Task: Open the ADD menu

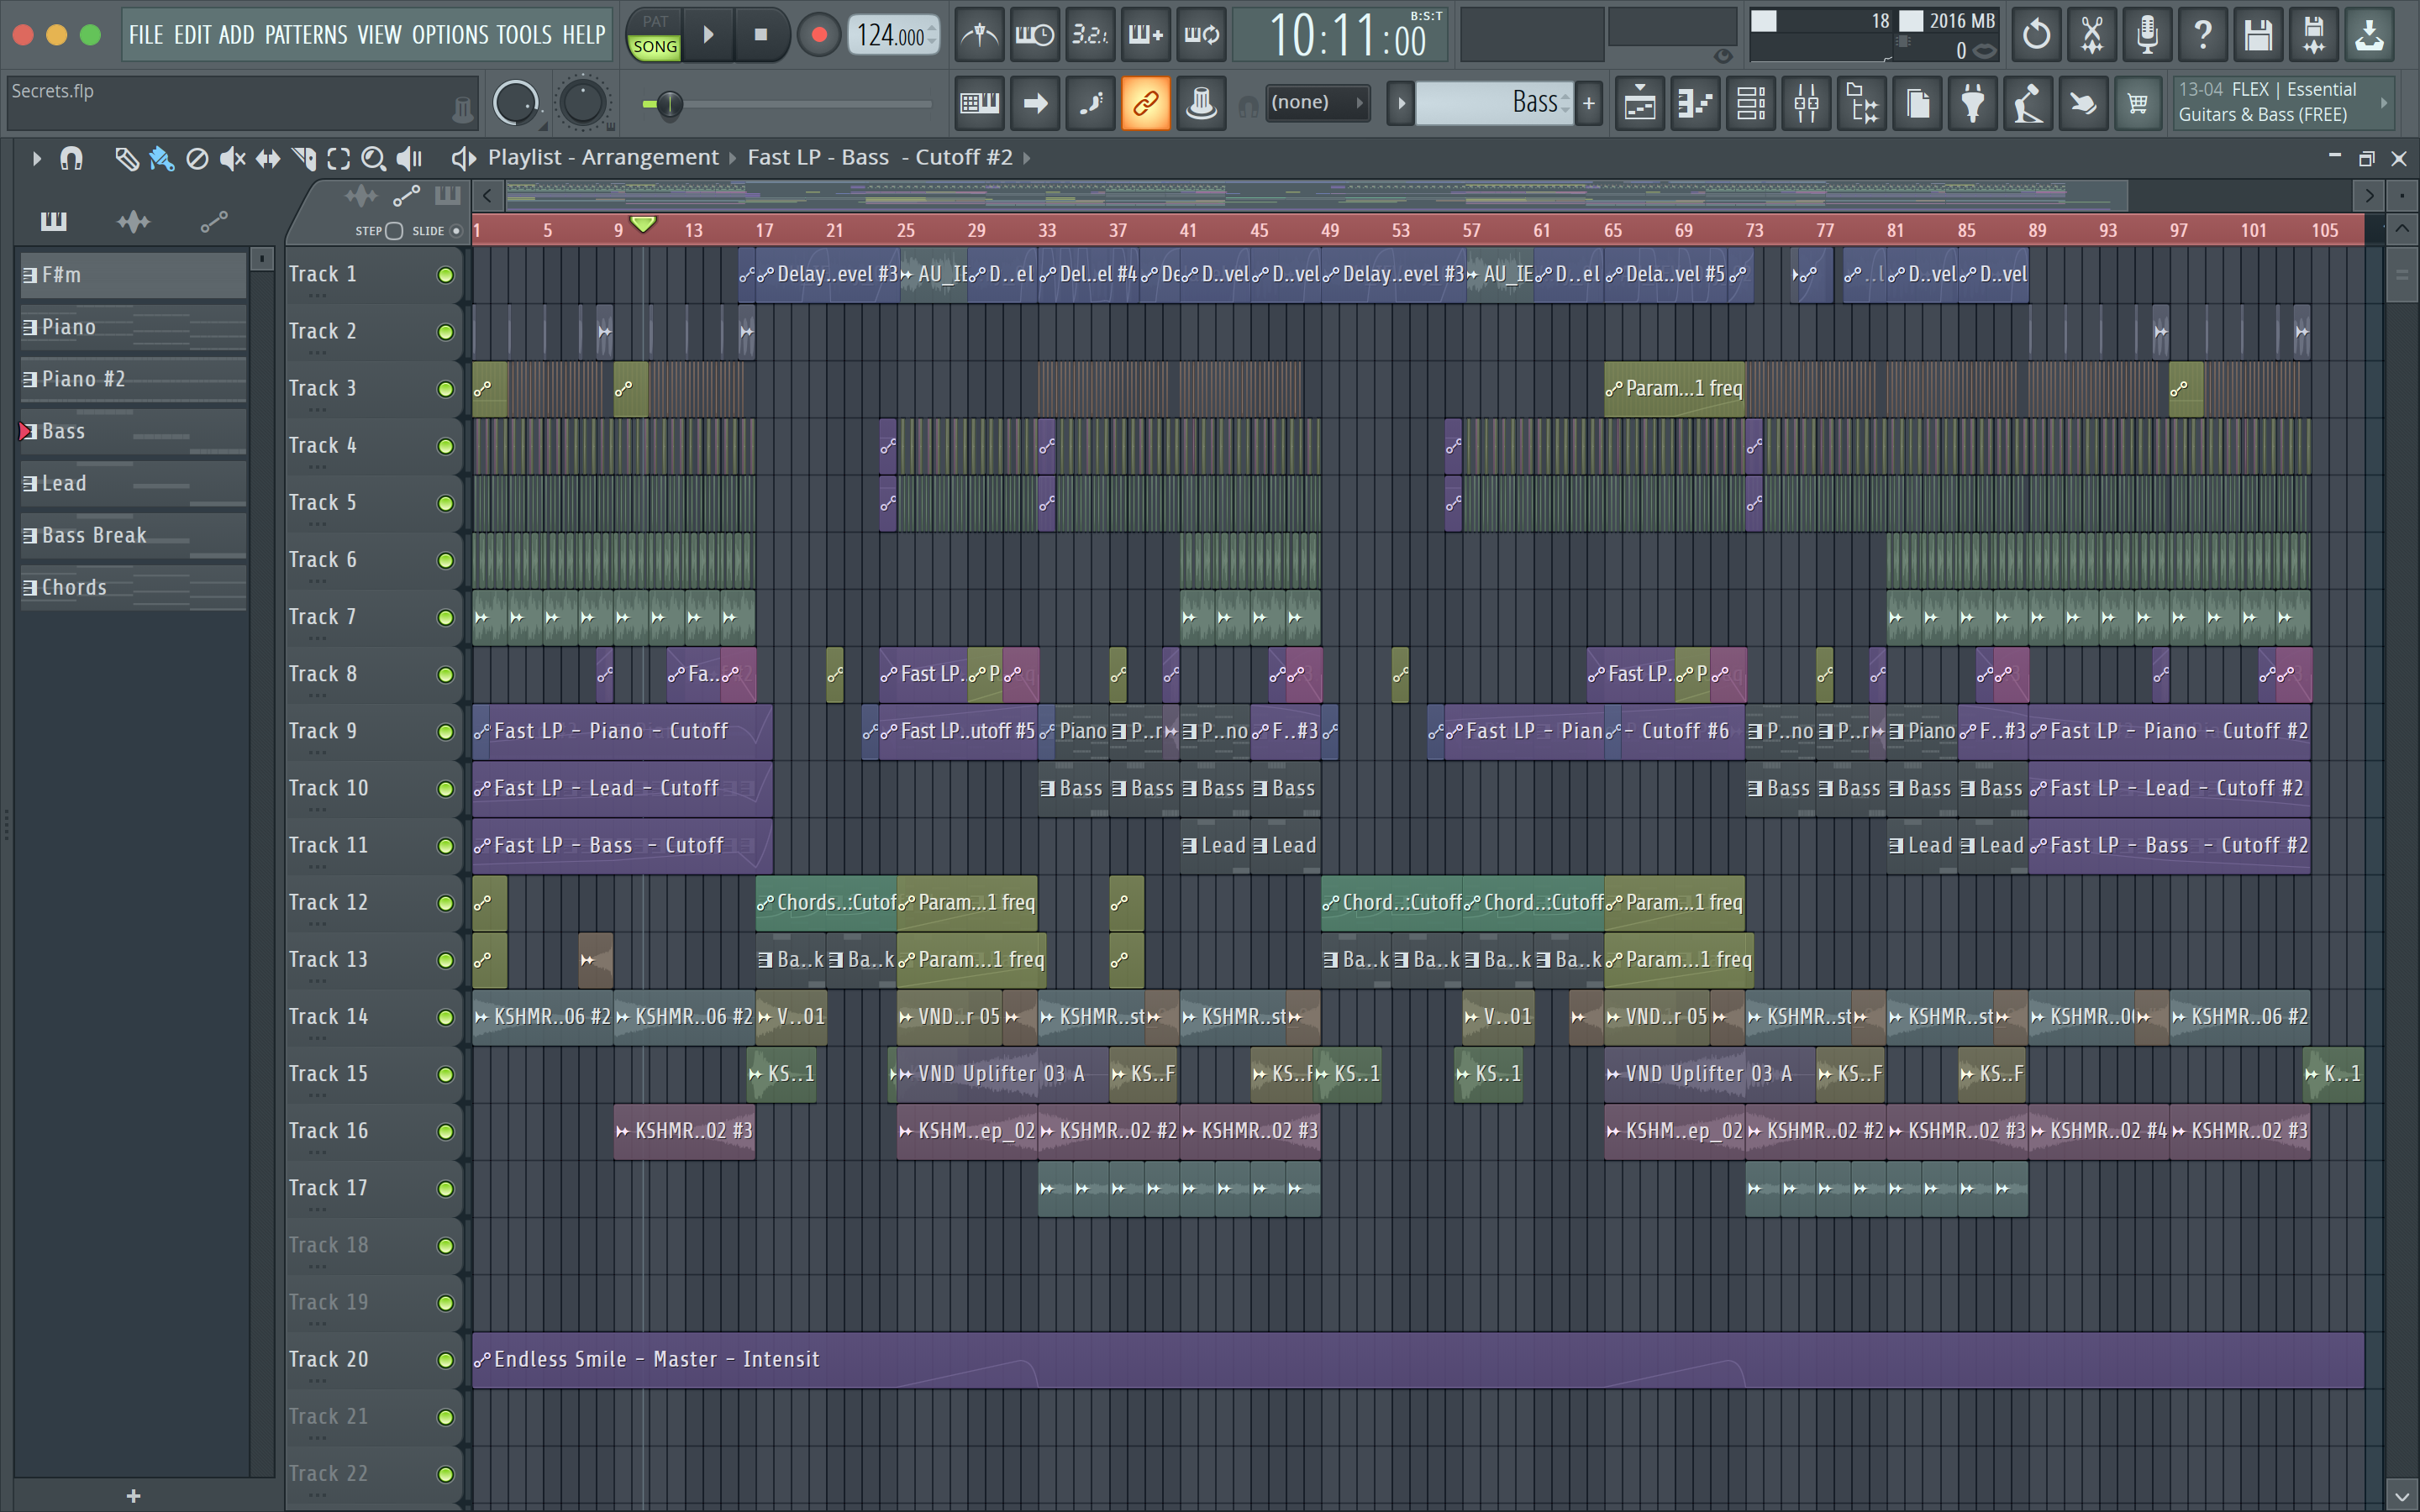Action: (x=236, y=35)
